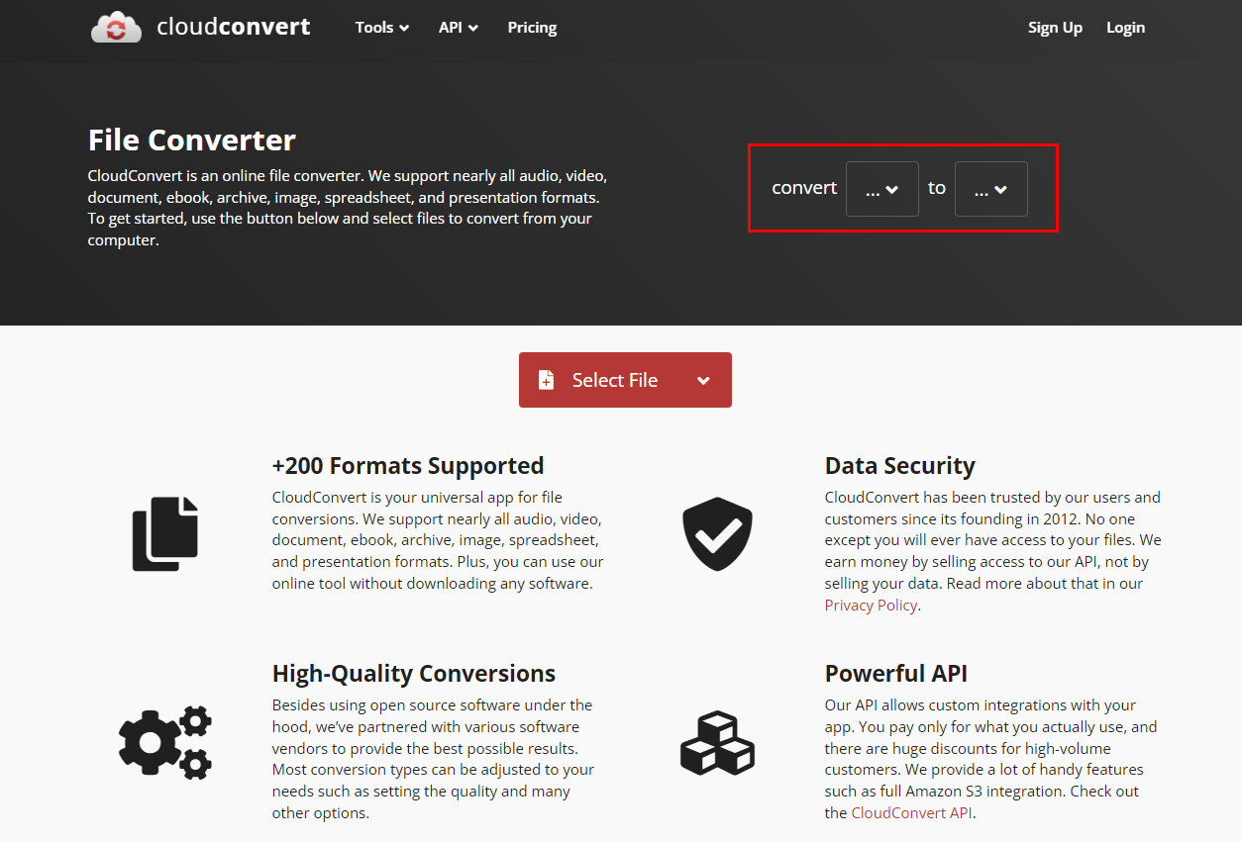Image resolution: width=1242 pixels, height=842 pixels.
Task: Click the cubes icon beside Powerful API
Action: click(718, 742)
